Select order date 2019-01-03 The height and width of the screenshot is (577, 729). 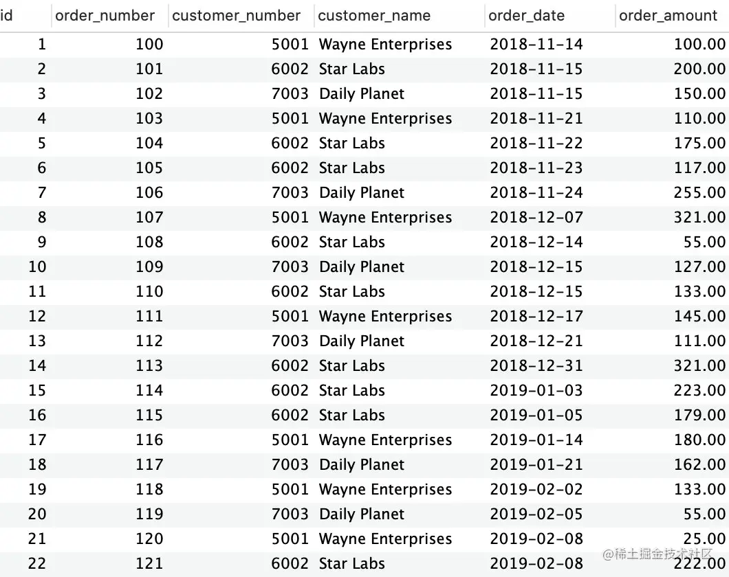(536, 390)
